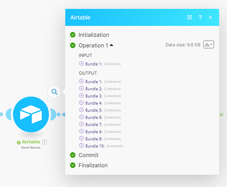Open the magnifier inspection bubble
This screenshot has width=227, height=187.
pos(54,92)
